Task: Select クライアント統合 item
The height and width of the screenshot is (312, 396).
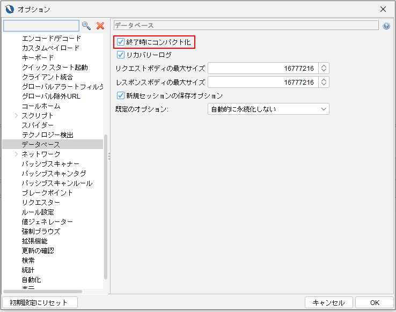Action: [47, 77]
